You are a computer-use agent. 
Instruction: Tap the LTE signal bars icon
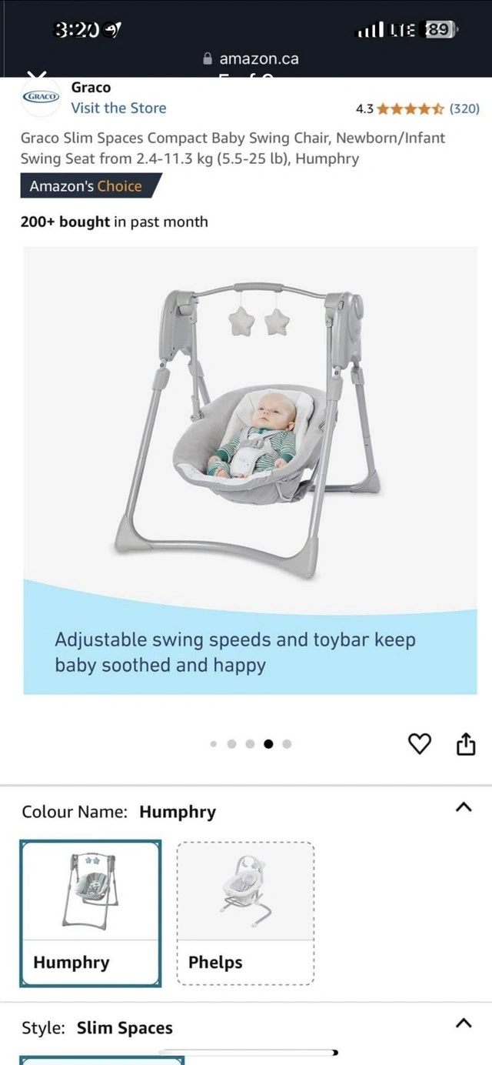(369, 31)
